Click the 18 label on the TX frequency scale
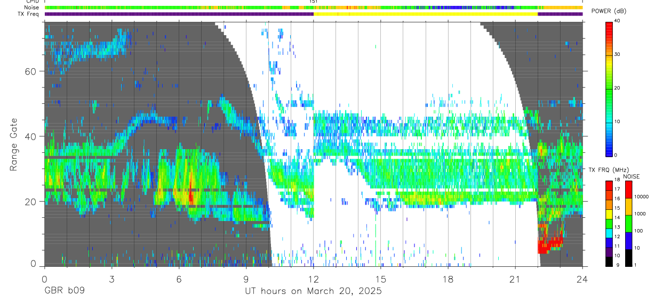This screenshot has height=302, width=655. 617,181
